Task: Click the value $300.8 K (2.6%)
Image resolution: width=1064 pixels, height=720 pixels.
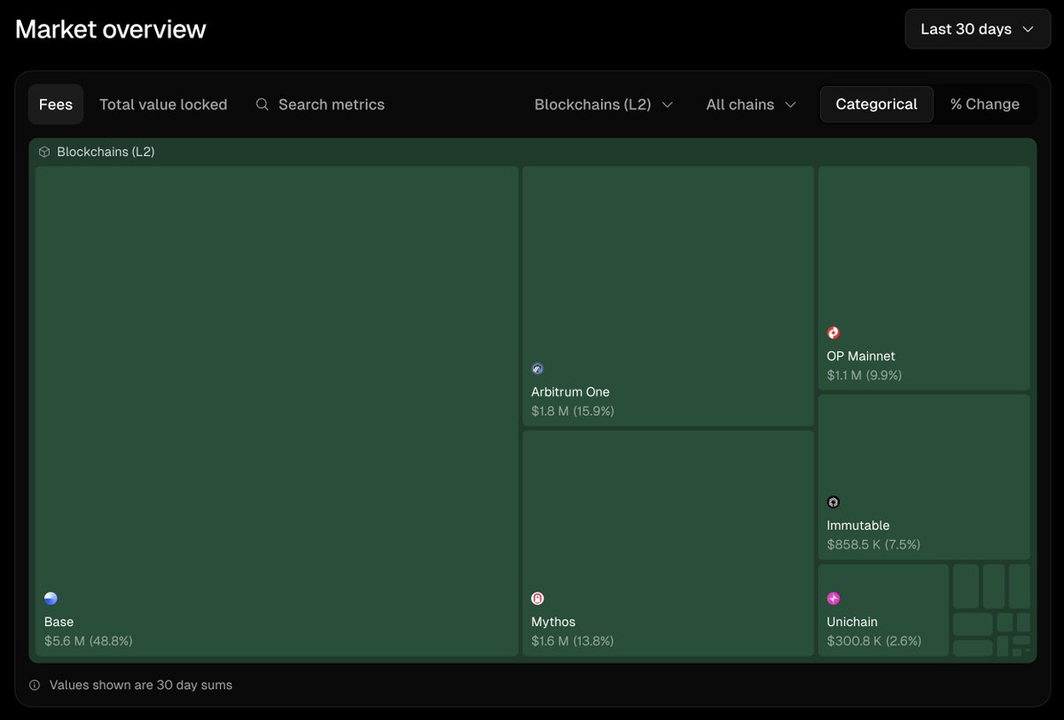Action: coord(874,640)
